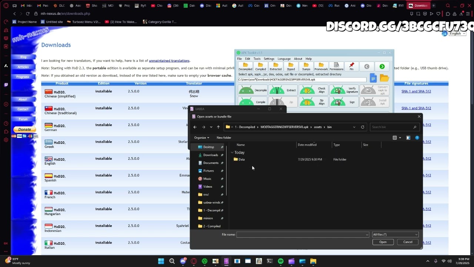Image resolution: width=474 pixels, height=267 pixels.
Task: Click the mh-nexus Donate button
Action: click(x=24, y=129)
